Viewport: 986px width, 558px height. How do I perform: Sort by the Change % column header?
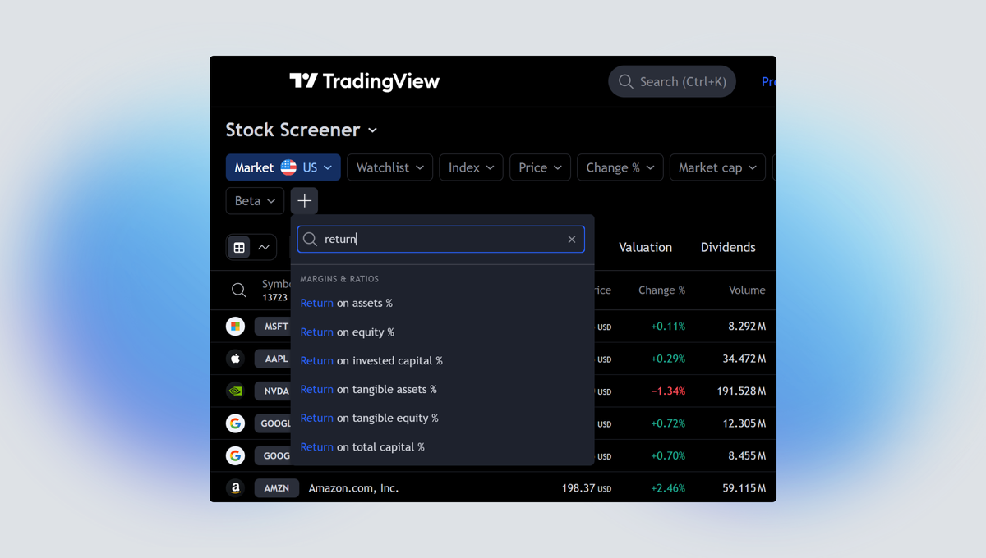[661, 290]
